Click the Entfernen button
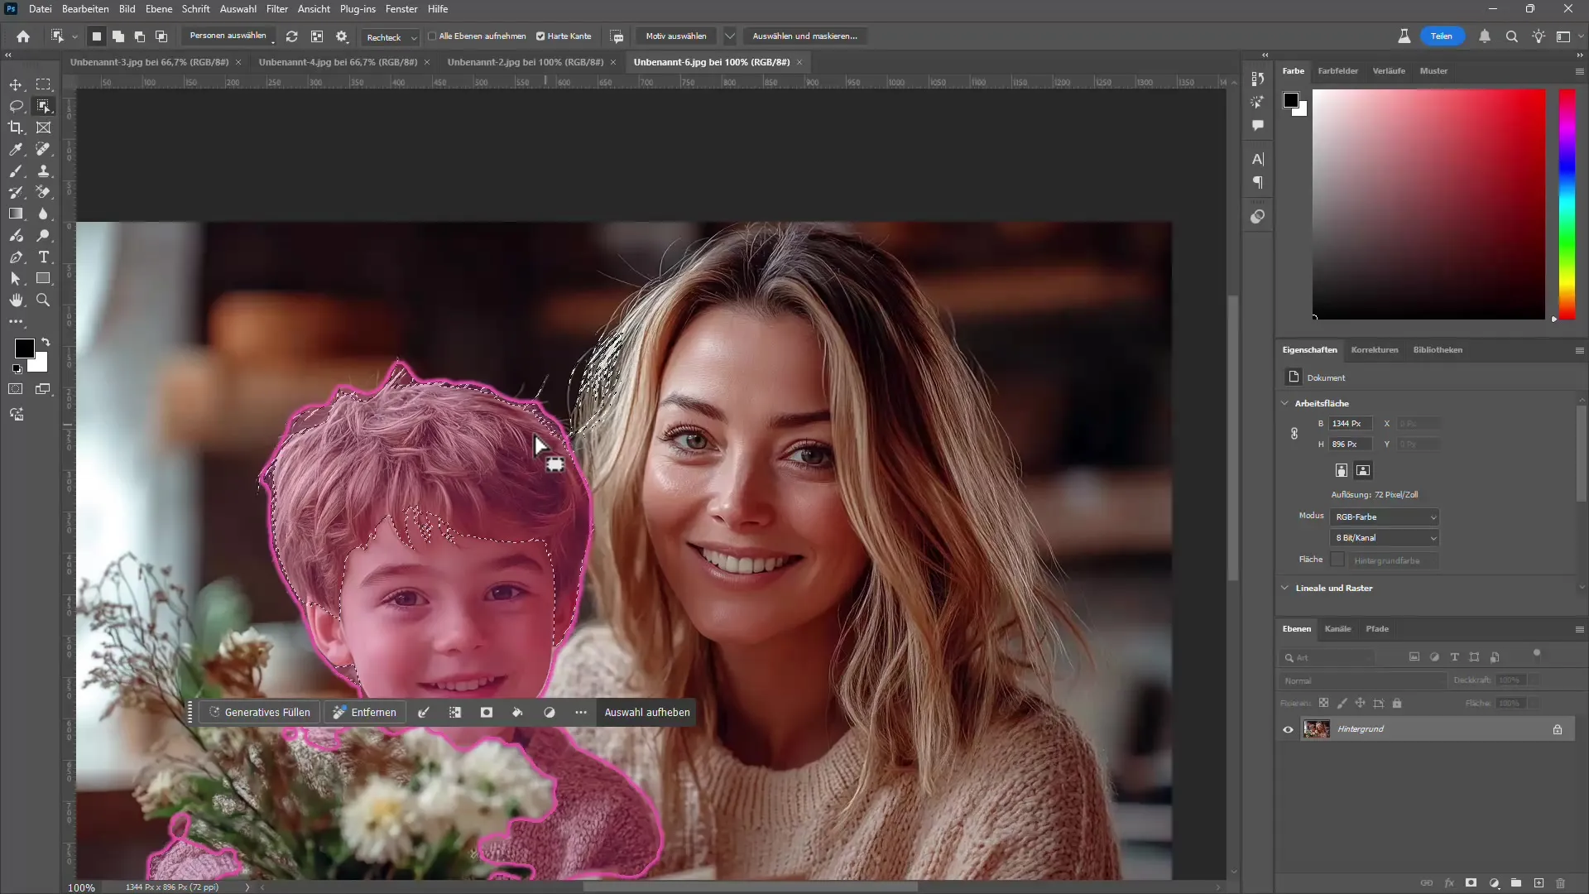This screenshot has height=894, width=1589. click(365, 713)
